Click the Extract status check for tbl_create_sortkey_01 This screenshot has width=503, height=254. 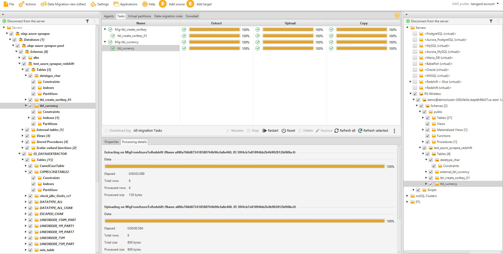click(184, 36)
